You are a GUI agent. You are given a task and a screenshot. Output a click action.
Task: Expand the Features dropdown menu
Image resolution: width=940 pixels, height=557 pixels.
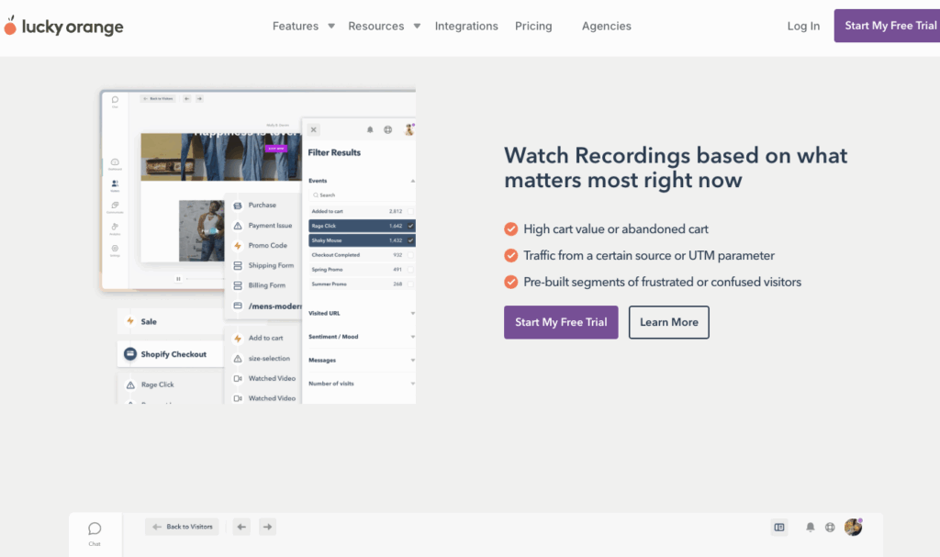[303, 27]
